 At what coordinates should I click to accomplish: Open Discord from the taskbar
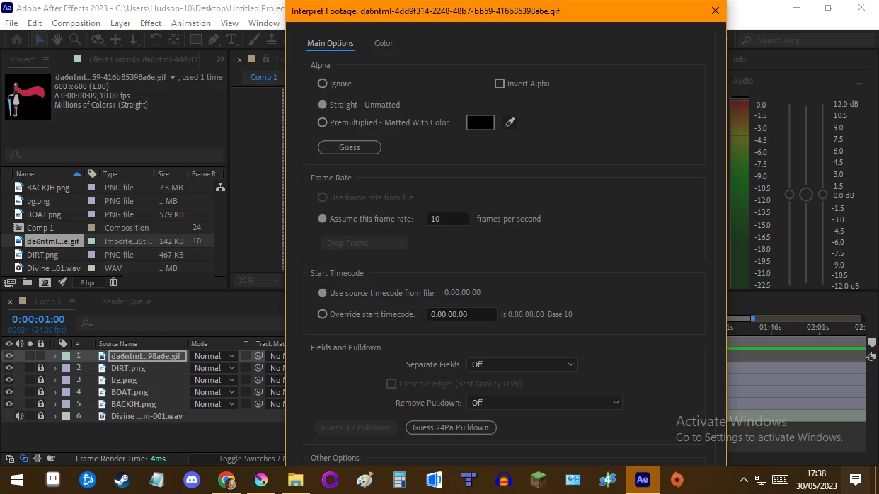coord(191,480)
